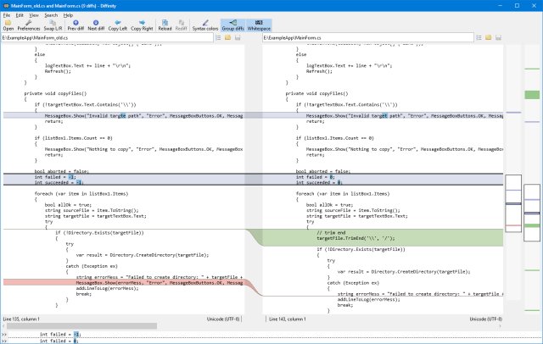Click the right path field MainForm.cs

click(x=367, y=37)
